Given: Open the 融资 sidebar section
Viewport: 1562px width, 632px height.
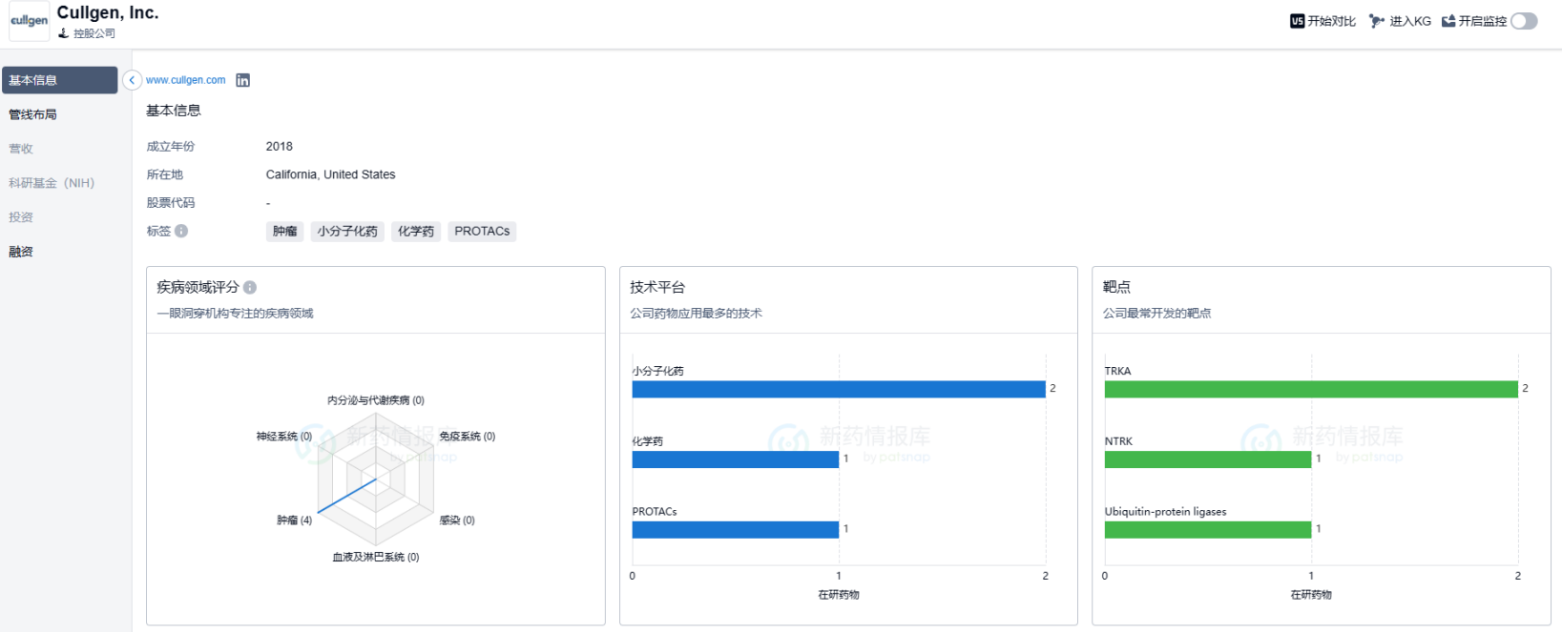Looking at the screenshot, I should (x=21, y=252).
